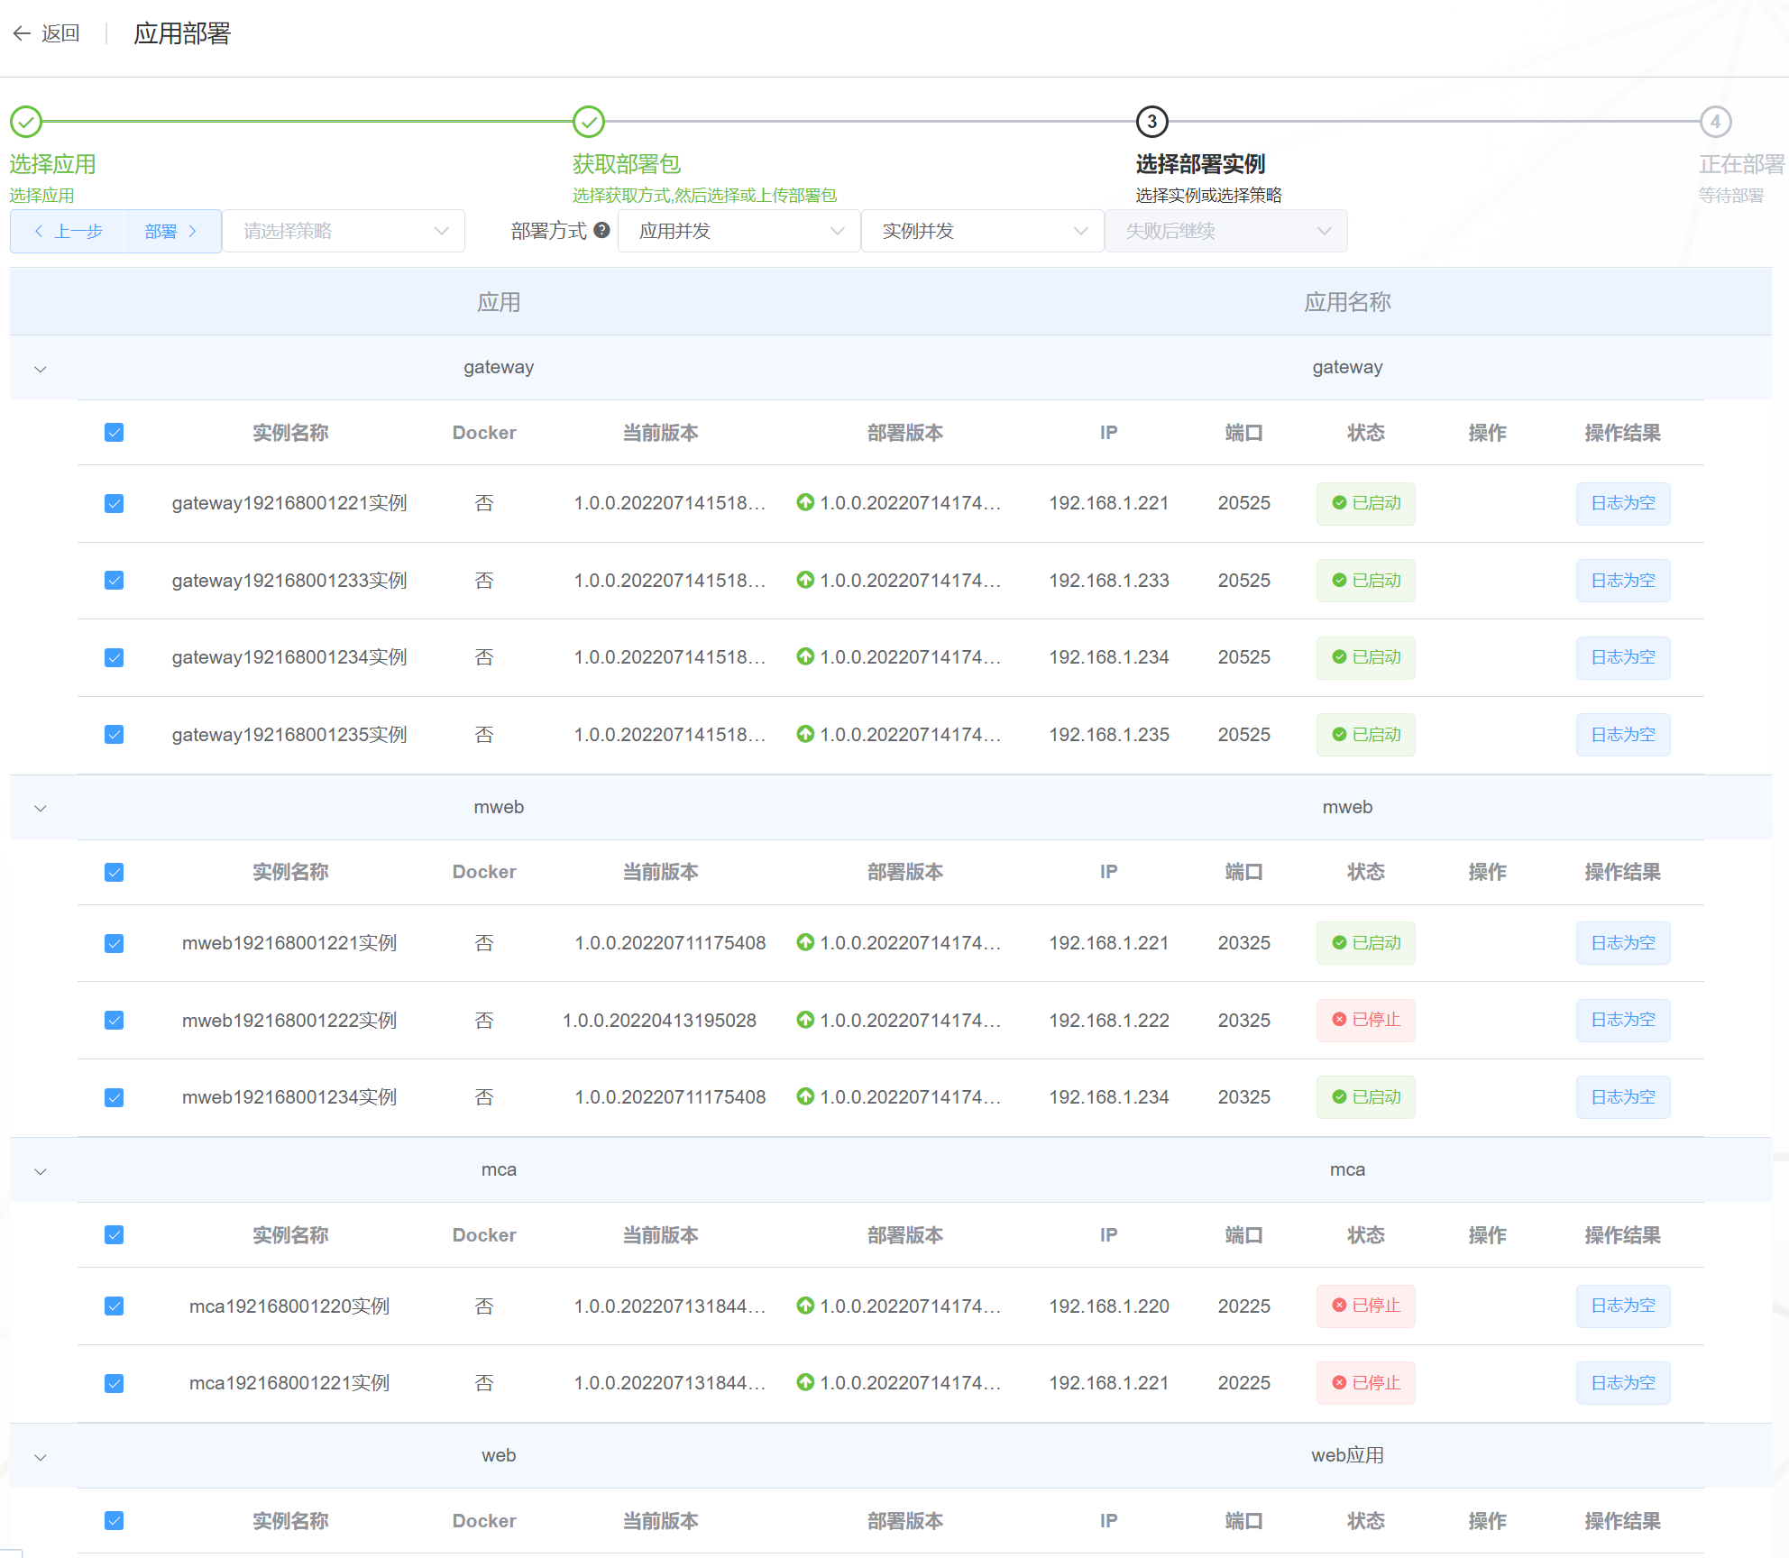Click 日志为空 button for gateway192168001234实例
The height and width of the screenshot is (1558, 1789).
[x=1622, y=657]
